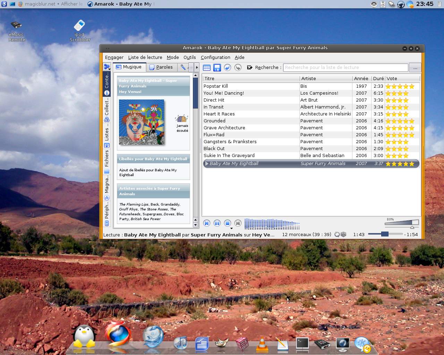The width and height of the screenshot is (444, 355).
Task: Open search options with the ... button
Action: click(x=415, y=67)
